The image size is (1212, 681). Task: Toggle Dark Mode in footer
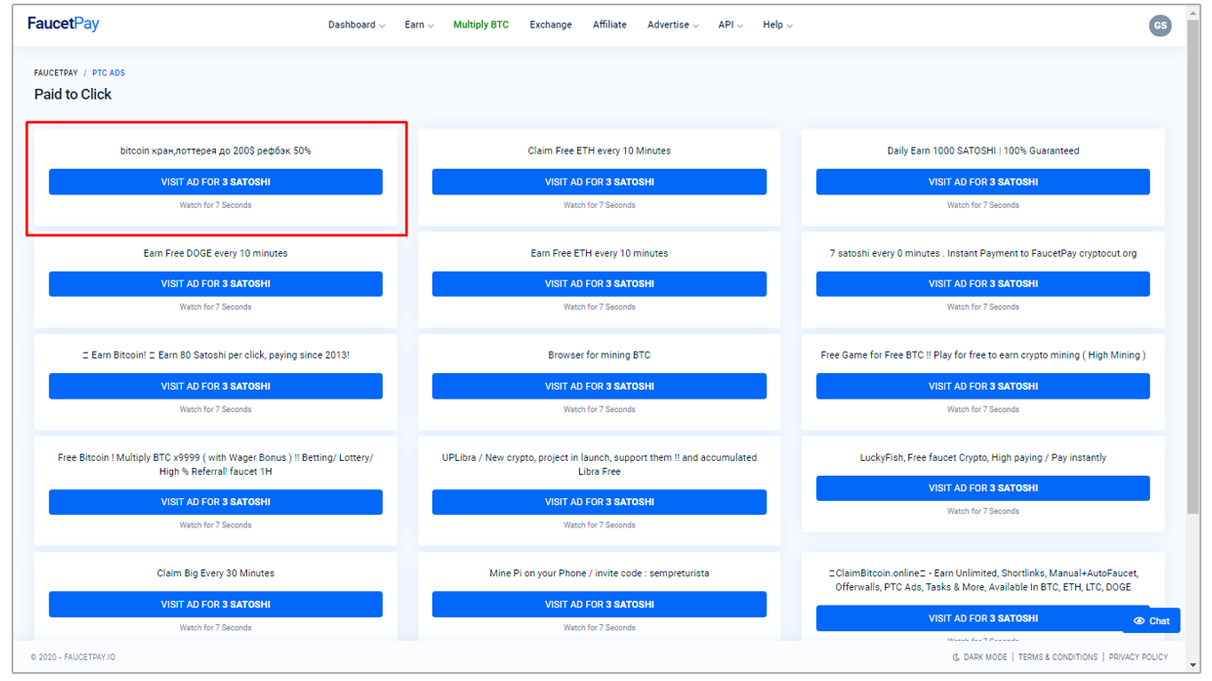[979, 657]
